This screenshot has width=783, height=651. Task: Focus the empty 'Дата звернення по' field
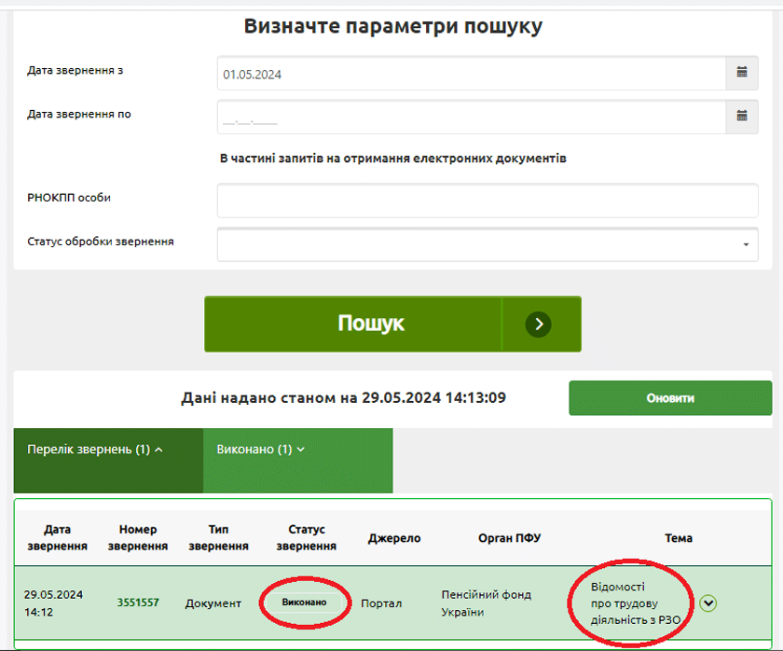(471, 118)
